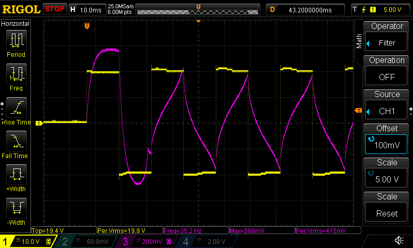Click the sound speaker icon

(x=399, y=240)
